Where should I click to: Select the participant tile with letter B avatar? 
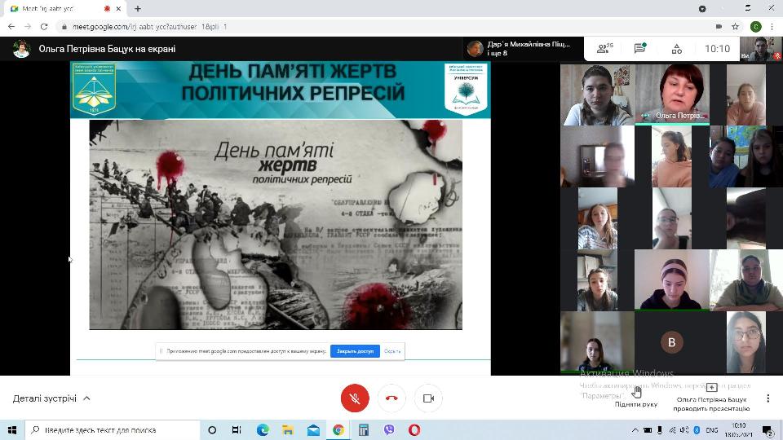pos(671,342)
